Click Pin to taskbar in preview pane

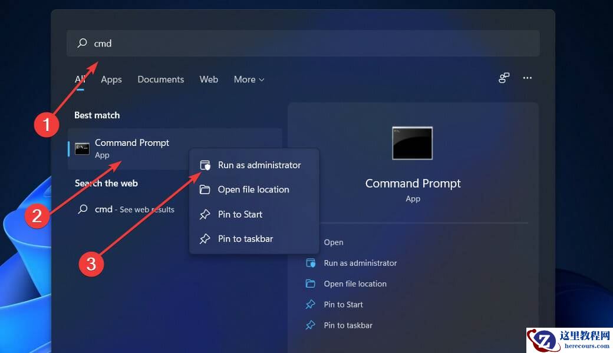pos(348,325)
